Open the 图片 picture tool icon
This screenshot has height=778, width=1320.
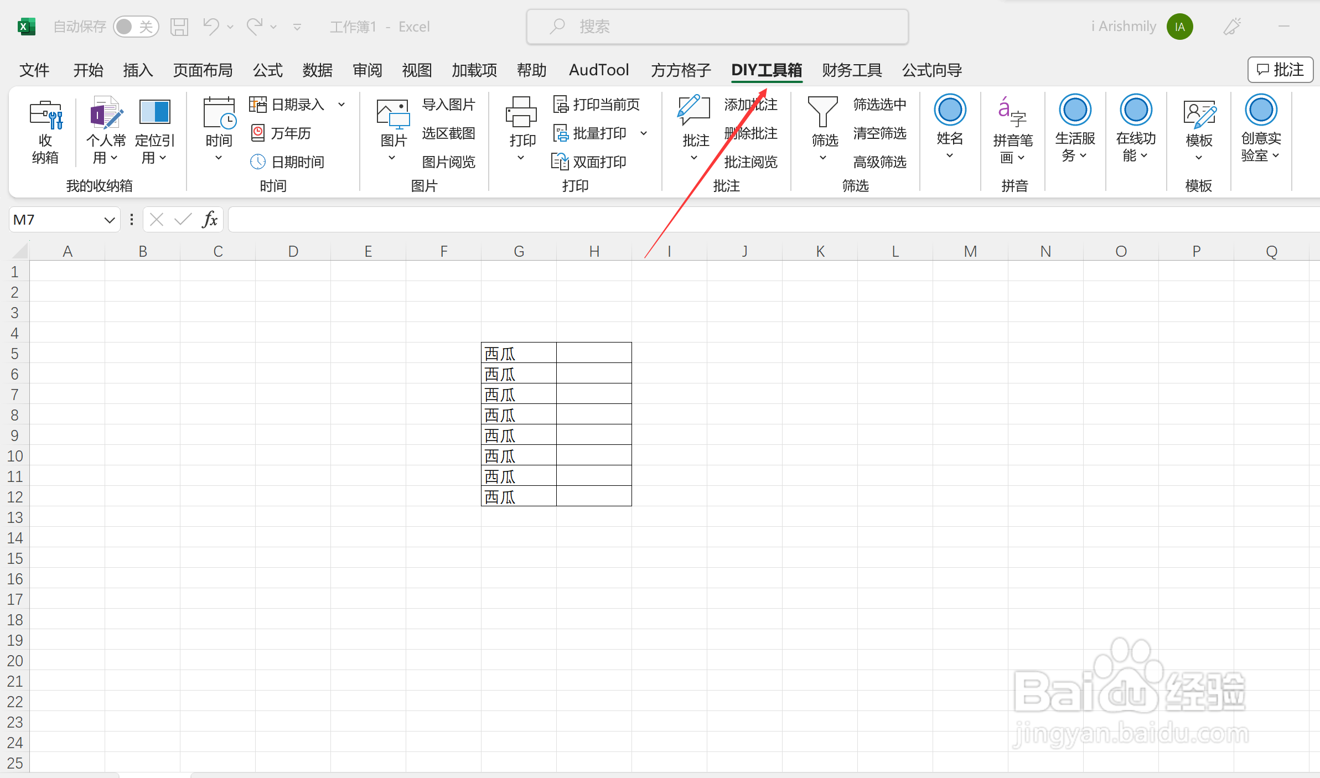coord(393,113)
